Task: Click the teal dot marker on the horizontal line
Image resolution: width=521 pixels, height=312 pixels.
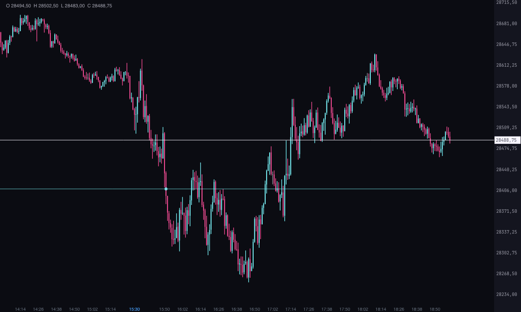Action: (x=166, y=189)
